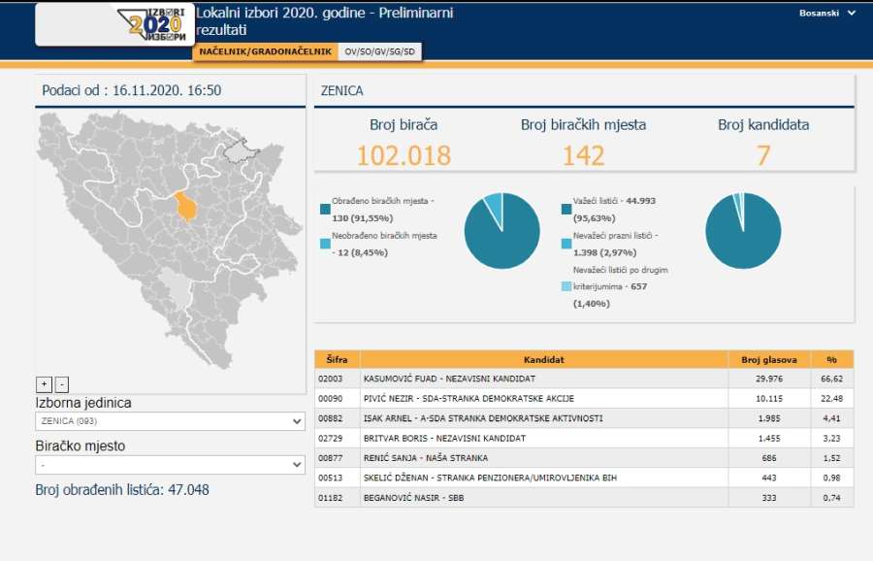Click the Važeći listići legend swatch

coord(566,208)
